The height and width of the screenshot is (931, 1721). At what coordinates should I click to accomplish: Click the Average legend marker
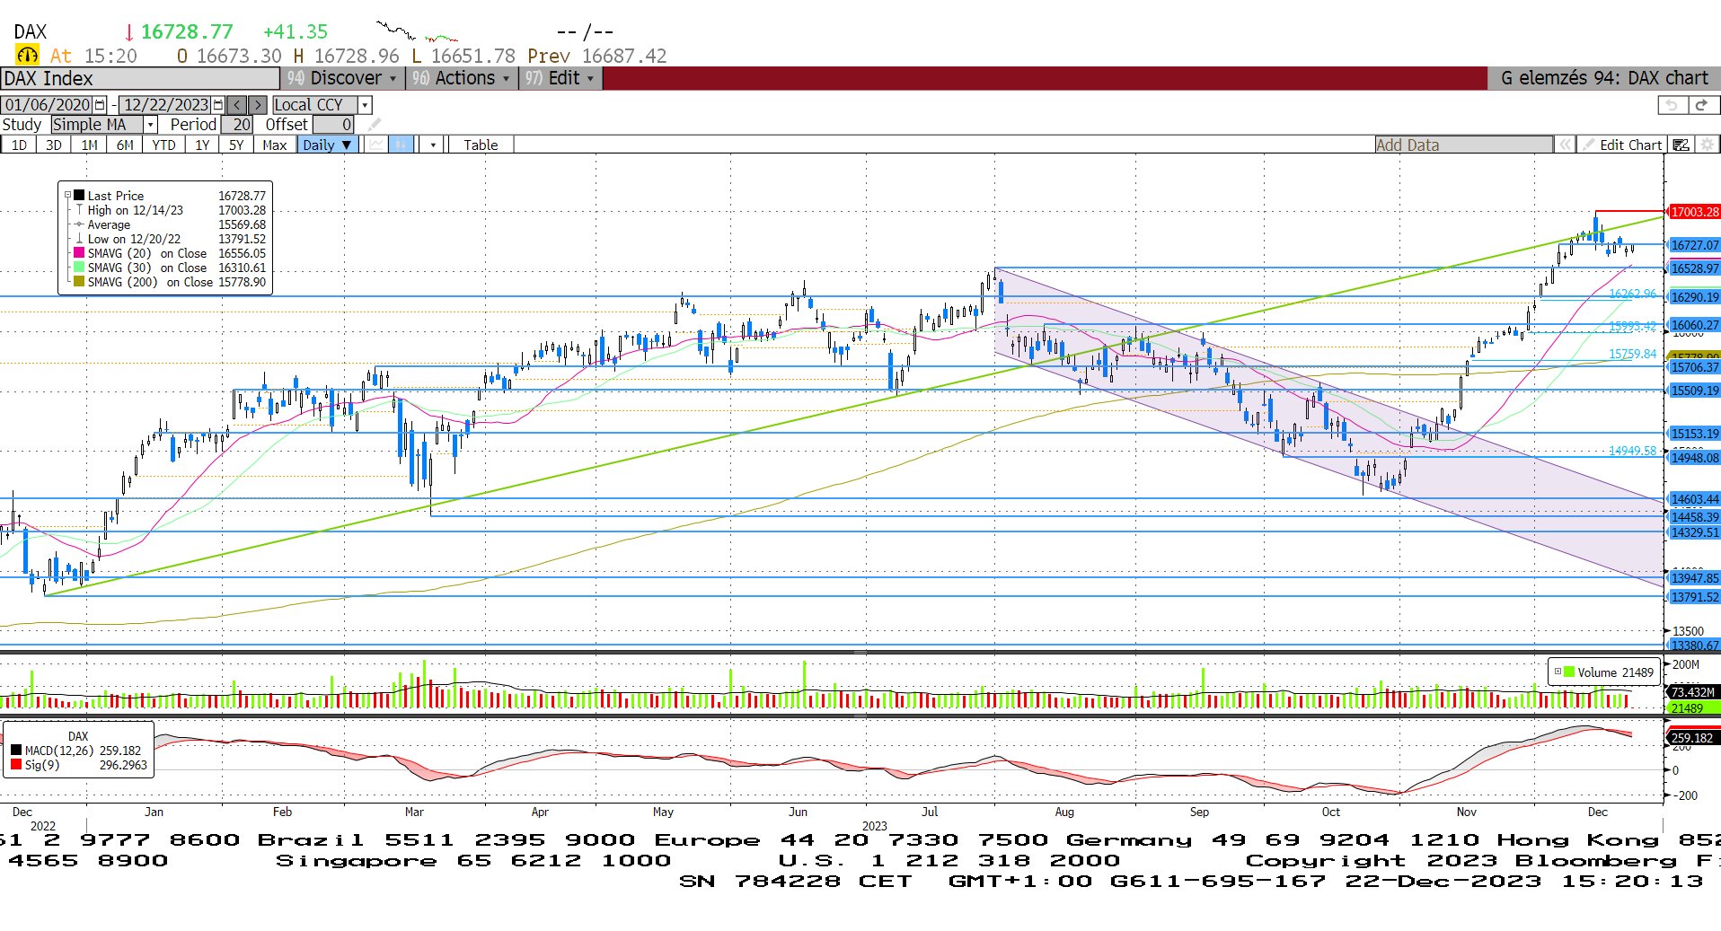tap(79, 224)
